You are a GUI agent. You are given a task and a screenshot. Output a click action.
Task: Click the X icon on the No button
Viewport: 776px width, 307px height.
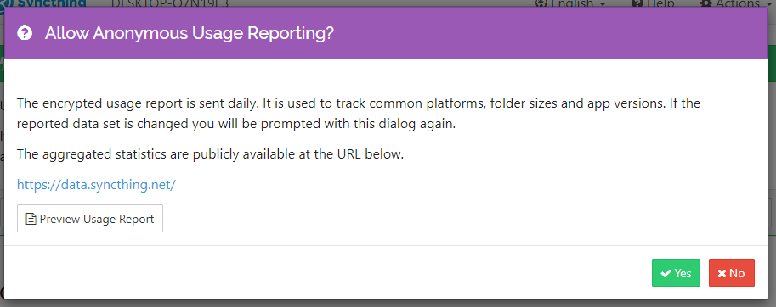click(722, 273)
